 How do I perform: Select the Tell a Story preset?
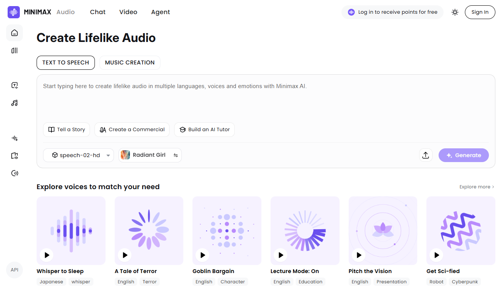pyautogui.click(x=66, y=130)
